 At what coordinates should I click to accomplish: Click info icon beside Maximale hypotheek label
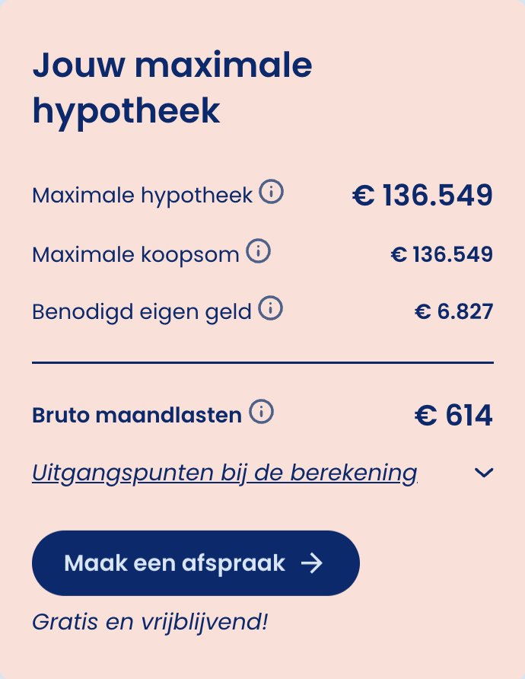tap(271, 193)
